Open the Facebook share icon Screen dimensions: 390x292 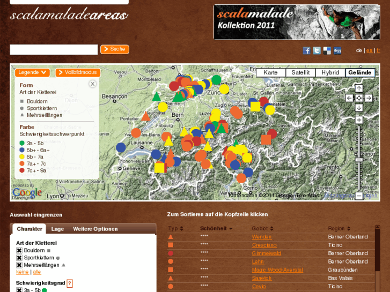point(306,50)
